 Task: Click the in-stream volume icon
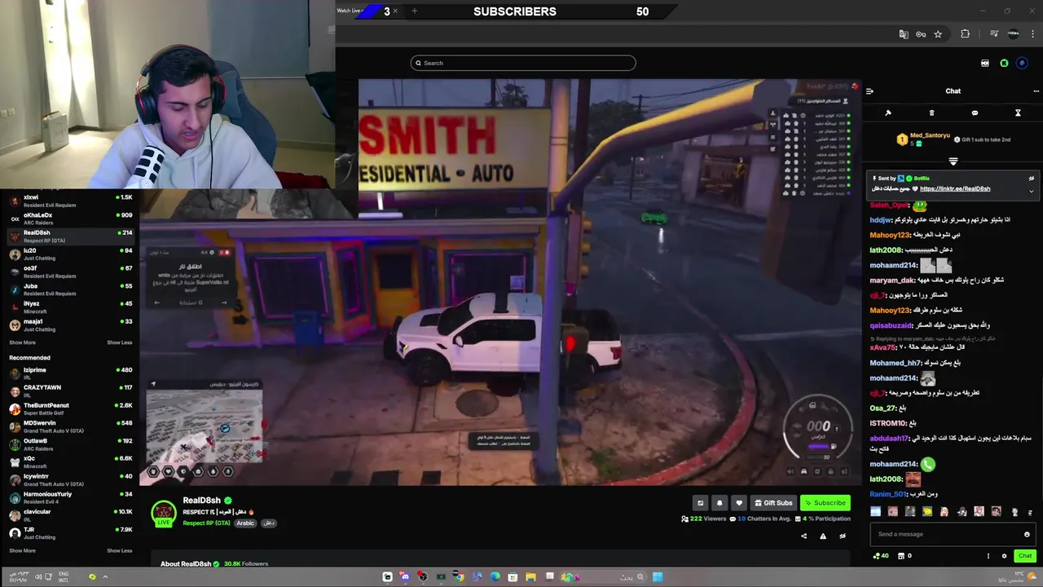[790, 471]
